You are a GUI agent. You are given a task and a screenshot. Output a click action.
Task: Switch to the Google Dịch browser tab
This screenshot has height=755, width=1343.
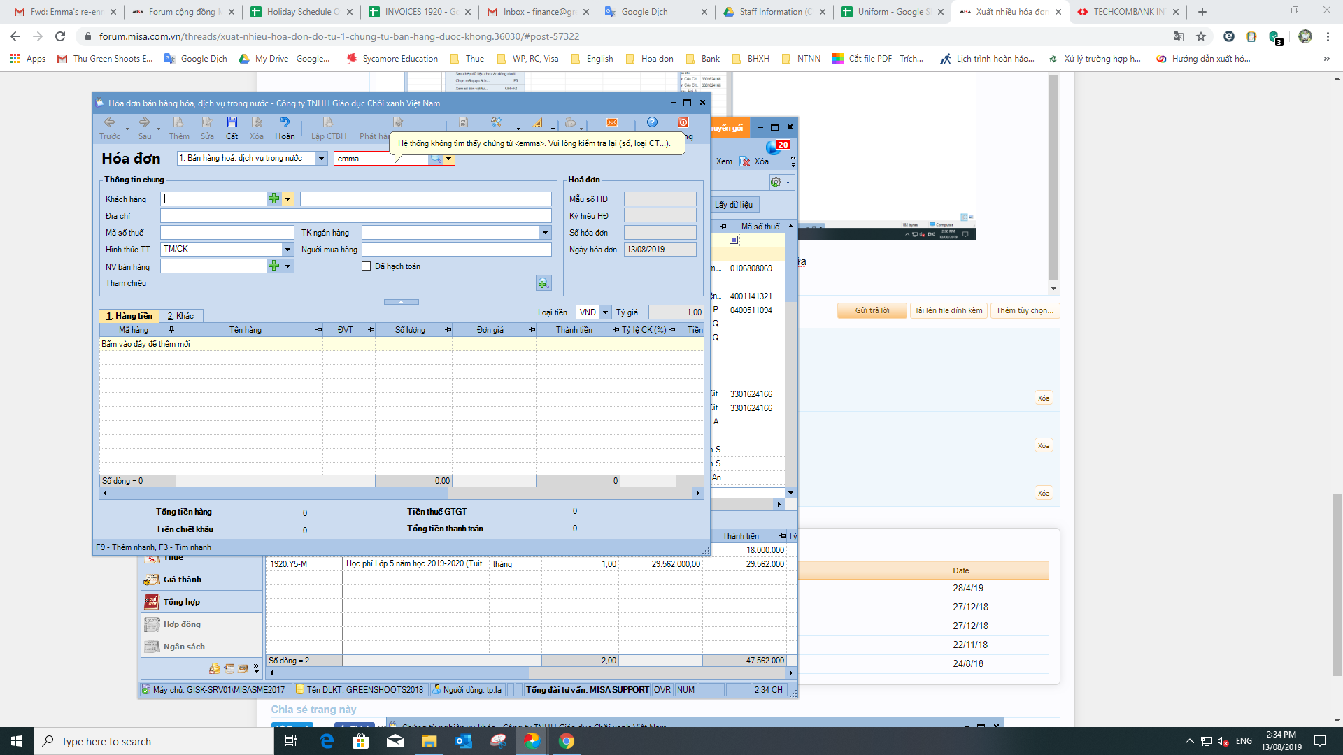pos(644,12)
